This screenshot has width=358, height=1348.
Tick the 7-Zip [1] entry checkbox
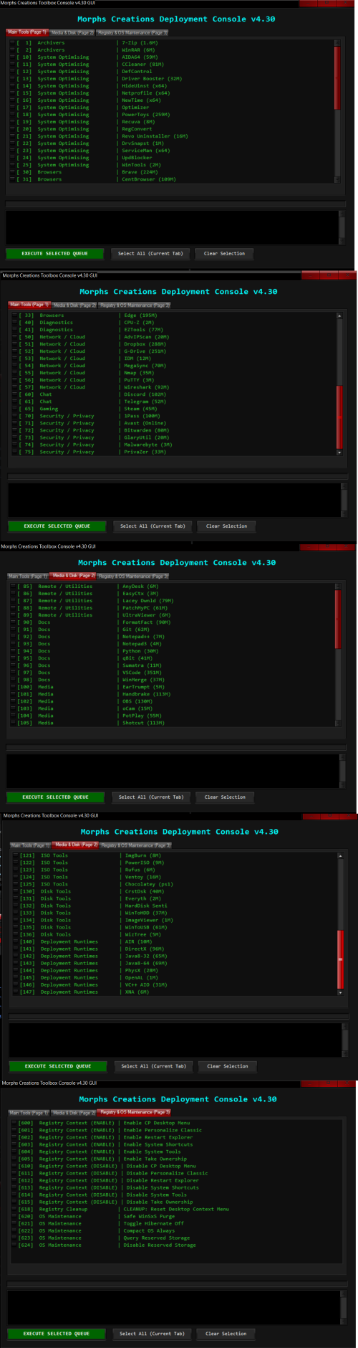point(14,43)
